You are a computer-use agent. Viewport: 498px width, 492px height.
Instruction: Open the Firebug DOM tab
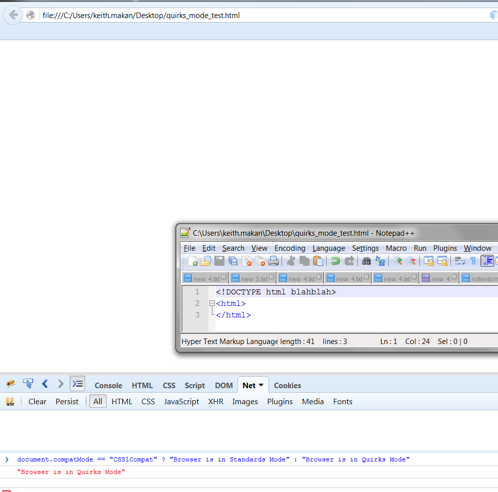pyautogui.click(x=224, y=386)
